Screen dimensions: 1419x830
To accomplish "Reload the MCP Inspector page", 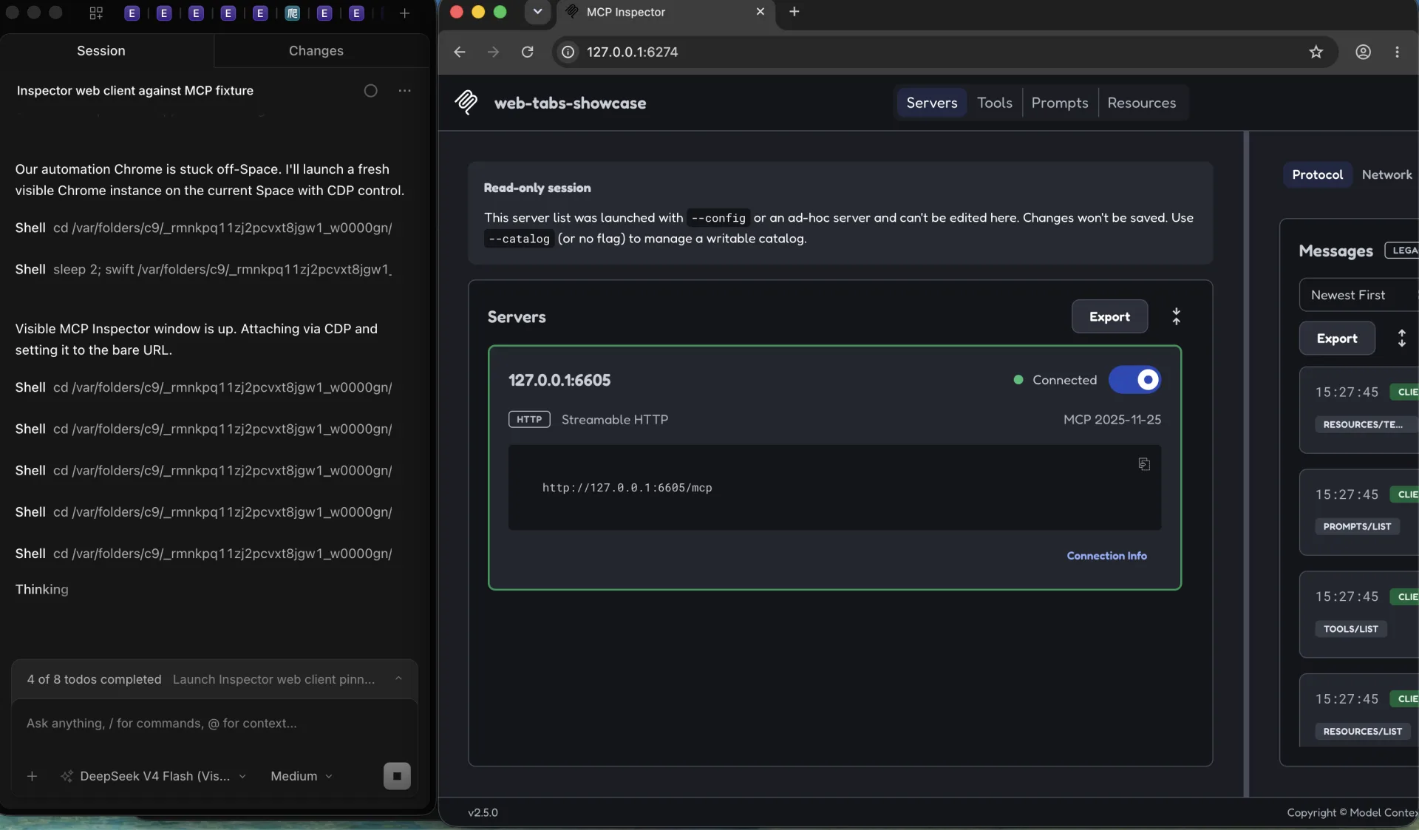I will pos(527,52).
